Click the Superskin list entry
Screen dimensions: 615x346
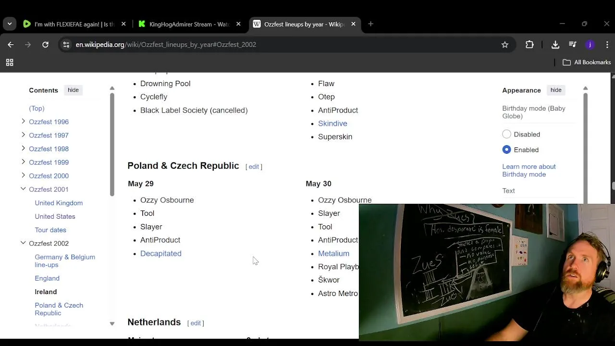(335, 137)
